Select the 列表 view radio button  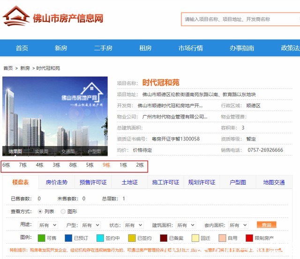tap(40, 211)
